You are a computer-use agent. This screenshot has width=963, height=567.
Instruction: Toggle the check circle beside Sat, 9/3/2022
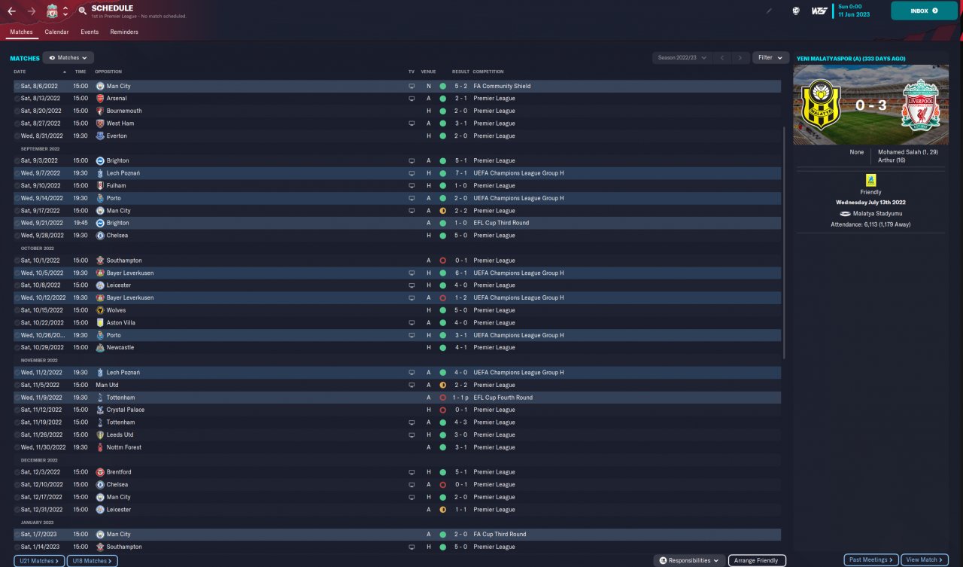(x=17, y=160)
